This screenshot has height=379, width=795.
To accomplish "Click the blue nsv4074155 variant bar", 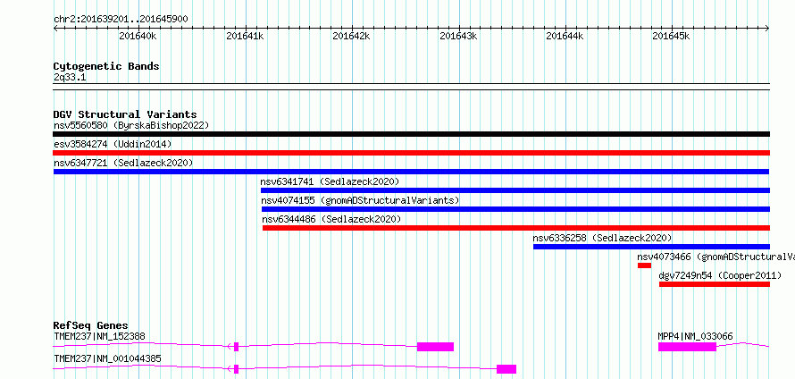I will coord(515,209).
